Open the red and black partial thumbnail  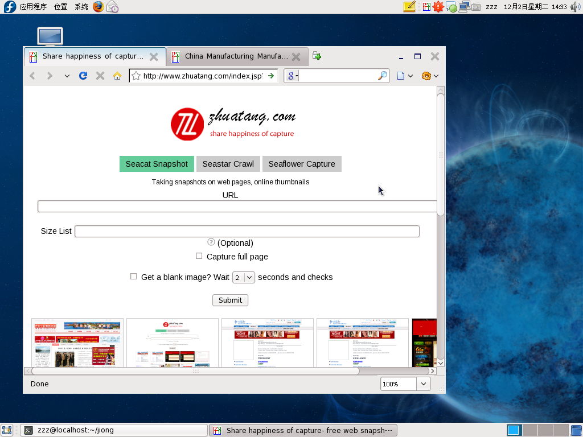coord(425,343)
